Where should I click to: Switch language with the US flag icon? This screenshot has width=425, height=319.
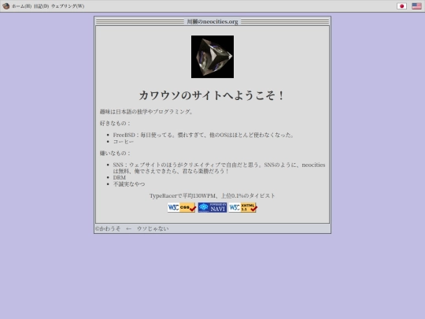(416, 6)
